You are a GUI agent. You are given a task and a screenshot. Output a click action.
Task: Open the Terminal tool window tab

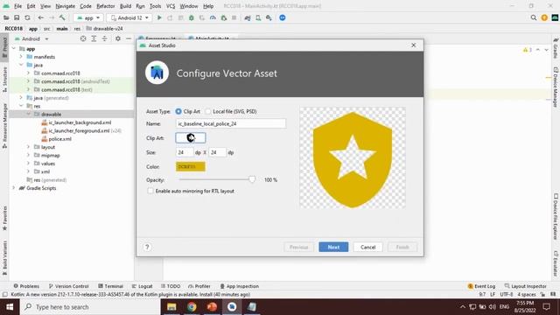coord(111,286)
